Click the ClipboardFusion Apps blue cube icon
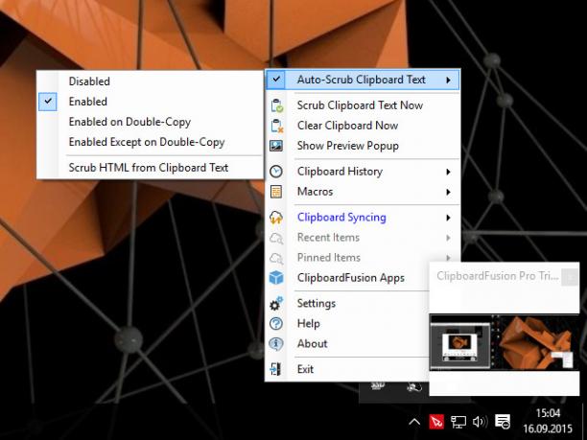Screen dimensions: 587x440 coord(276,278)
